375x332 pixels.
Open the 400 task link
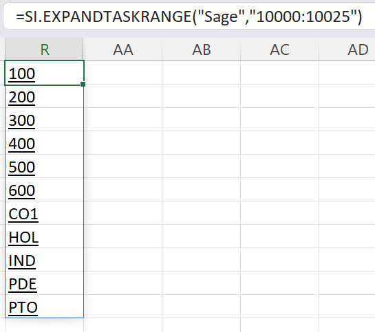point(22,144)
